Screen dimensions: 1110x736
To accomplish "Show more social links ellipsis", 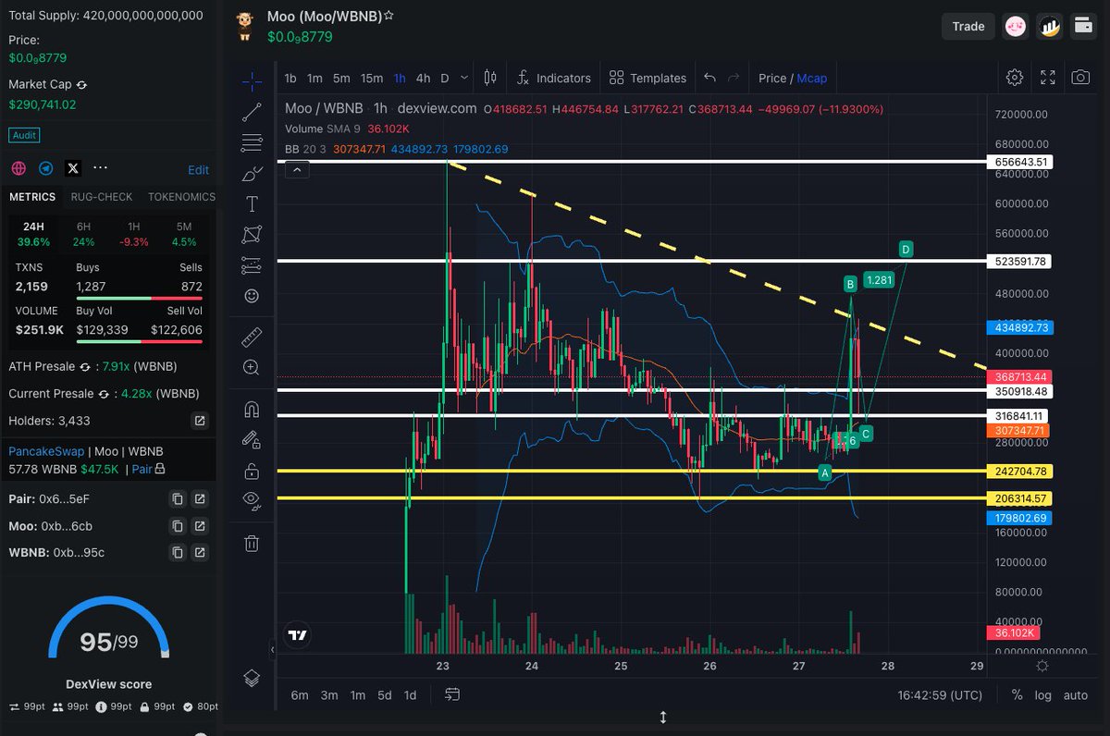I will pos(101,167).
